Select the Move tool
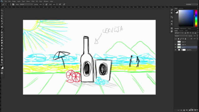The image size is (199, 112). click(x=2, y=10)
